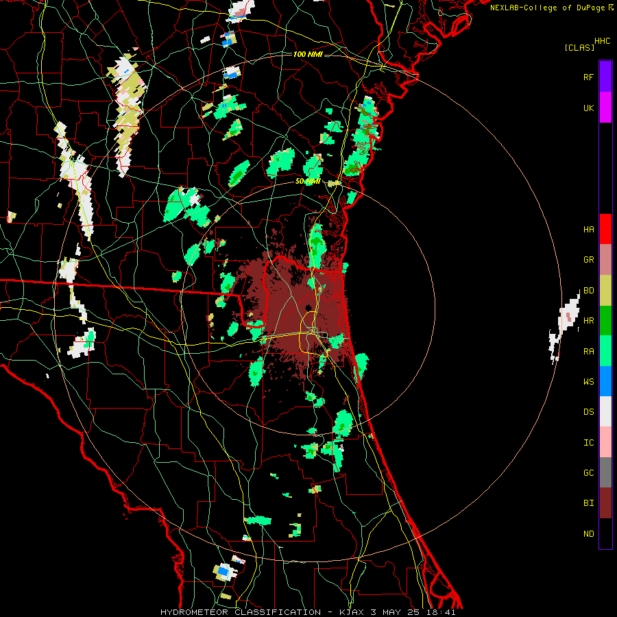Screen dimensions: 617x617
Task: Click the ND black legend swatch
Action: coord(605,533)
